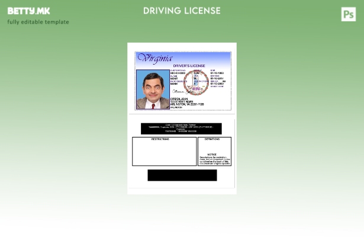
Task: Click the DRIVING LICENSE page title
Action: pyautogui.click(x=182, y=11)
